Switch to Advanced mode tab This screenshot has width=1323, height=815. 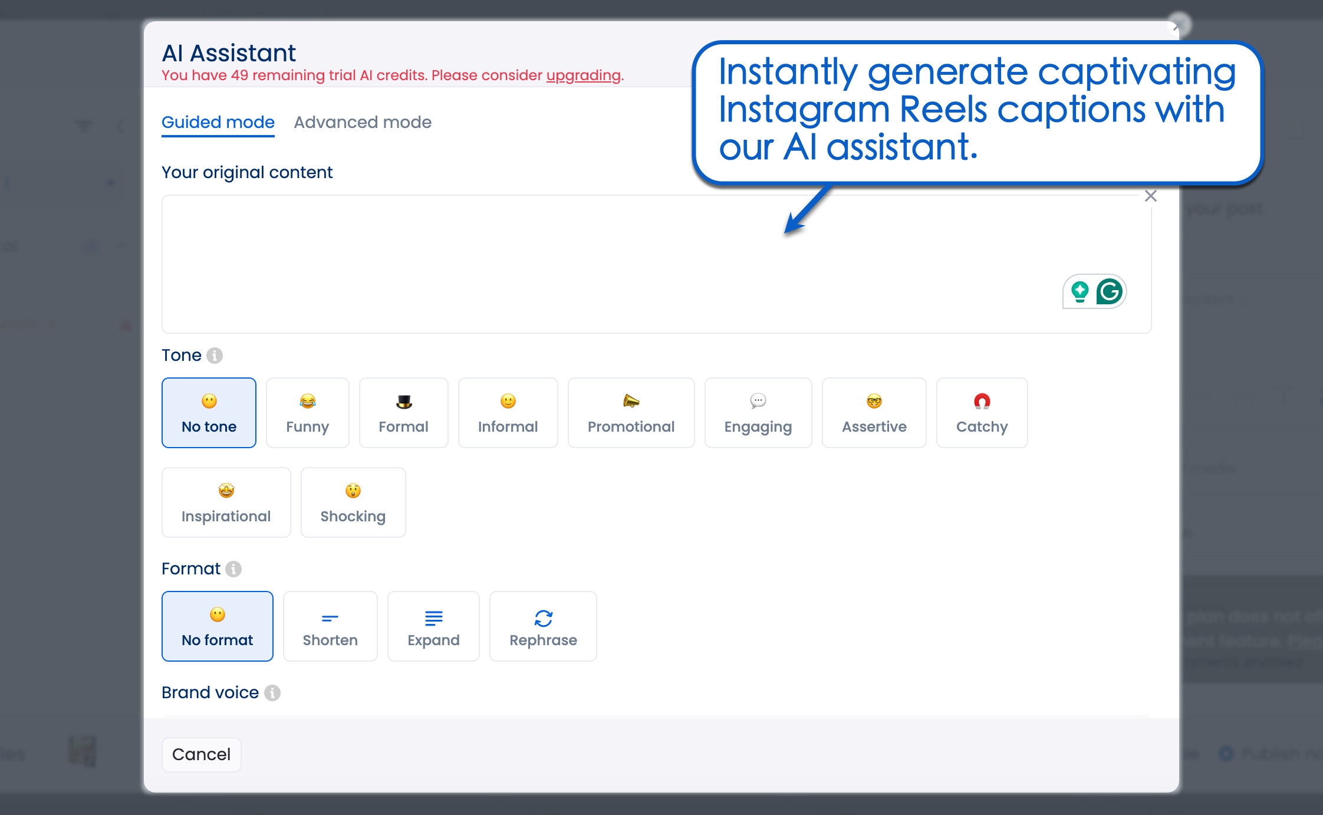coord(363,122)
